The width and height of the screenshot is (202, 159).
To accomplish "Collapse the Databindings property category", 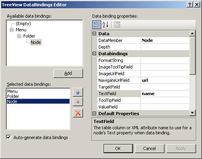I will (x=94, y=54).
